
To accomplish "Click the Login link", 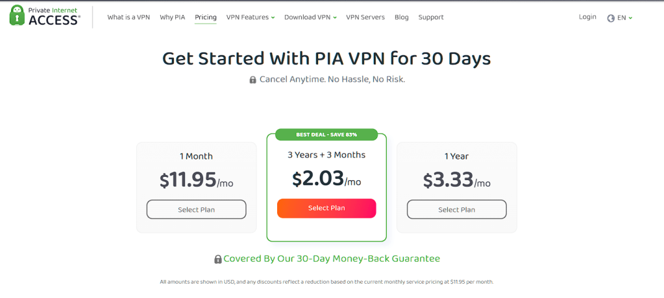I will tap(587, 17).
